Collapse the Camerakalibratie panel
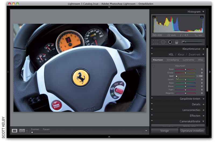 [x=203, y=121]
